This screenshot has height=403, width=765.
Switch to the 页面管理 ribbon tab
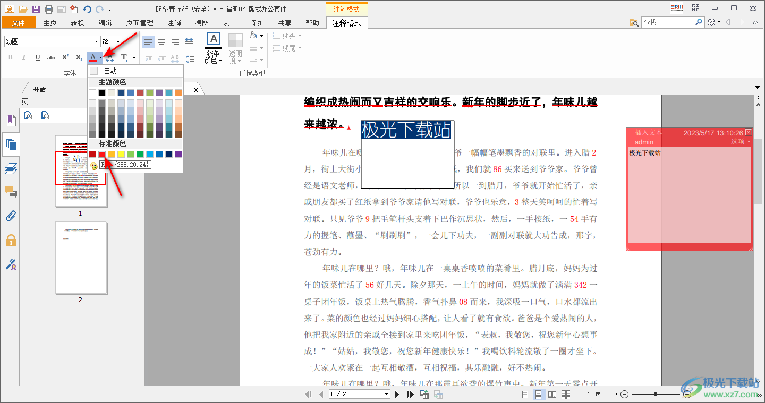140,23
